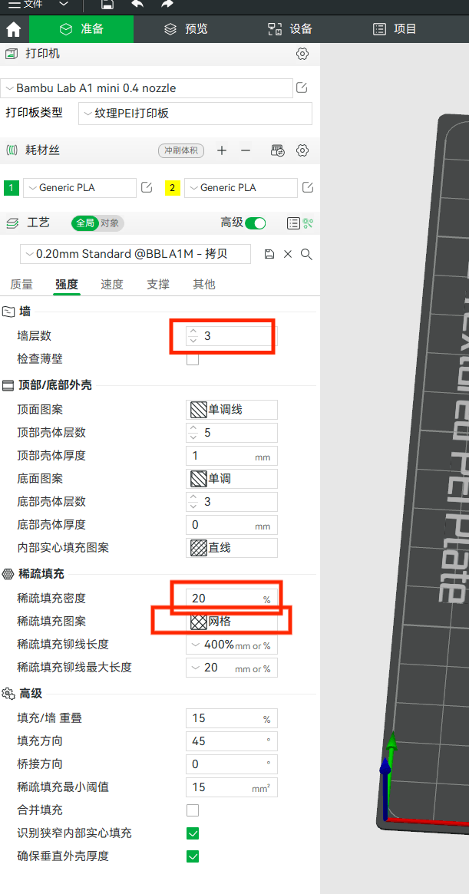Switch to the 准备 tab

coord(81,29)
